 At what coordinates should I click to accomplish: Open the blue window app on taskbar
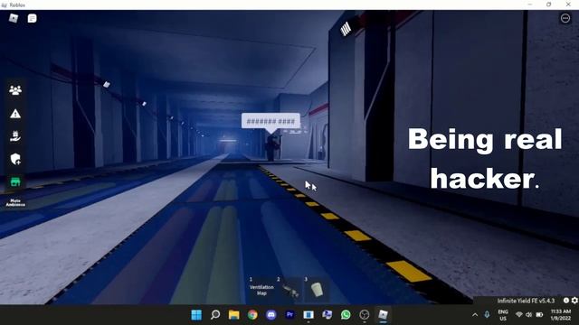(x=308, y=315)
